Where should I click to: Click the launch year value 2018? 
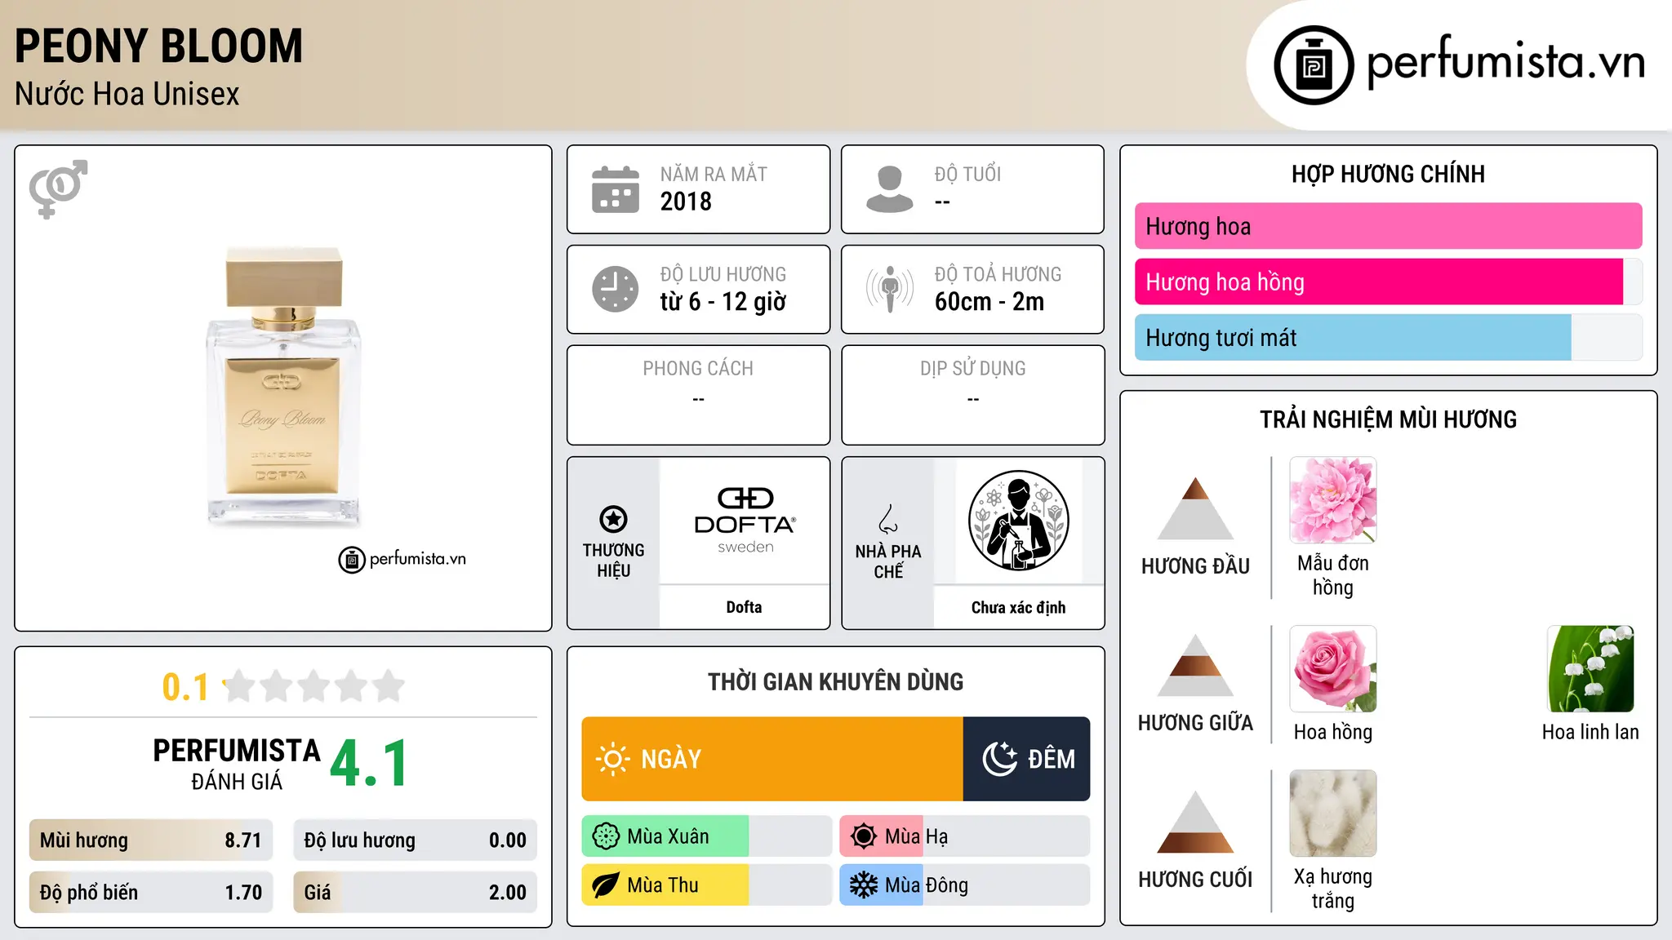tap(686, 202)
